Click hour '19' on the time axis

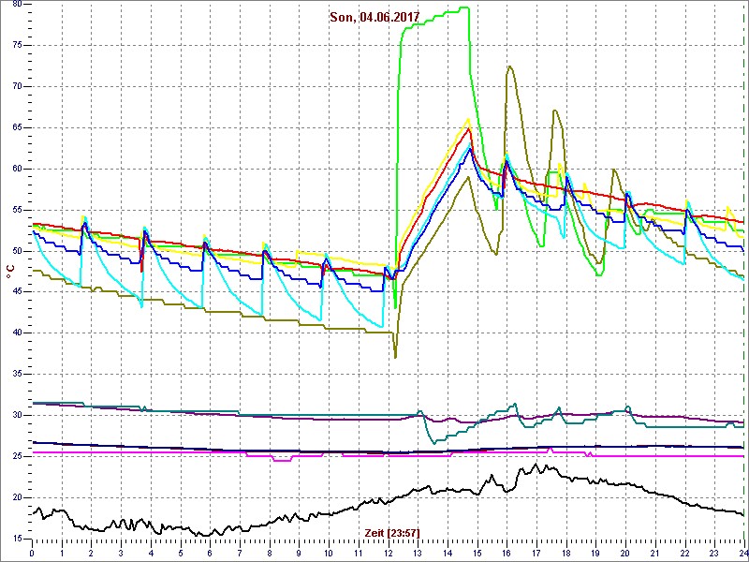[x=595, y=553]
